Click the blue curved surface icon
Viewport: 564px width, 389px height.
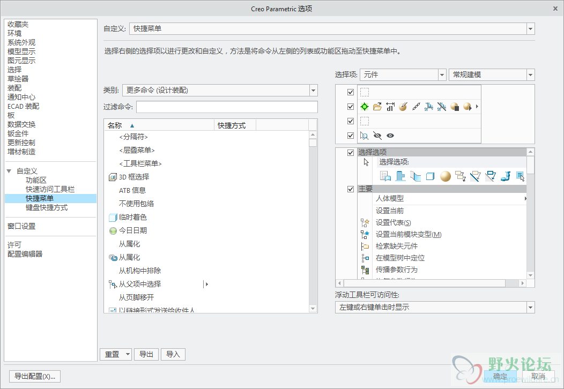pos(415,176)
